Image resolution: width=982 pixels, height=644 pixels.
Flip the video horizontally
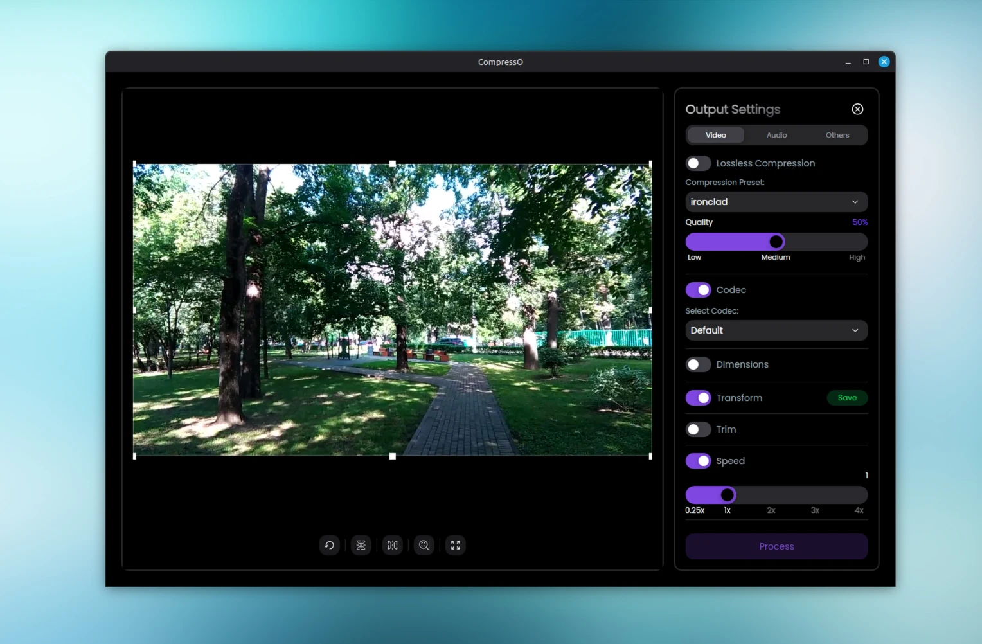392,545
